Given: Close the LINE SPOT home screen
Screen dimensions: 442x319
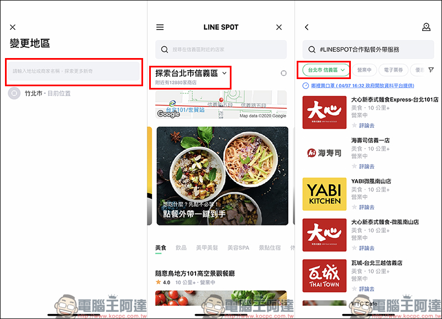Looking at the screenshot, I should (x=279, y=27).
